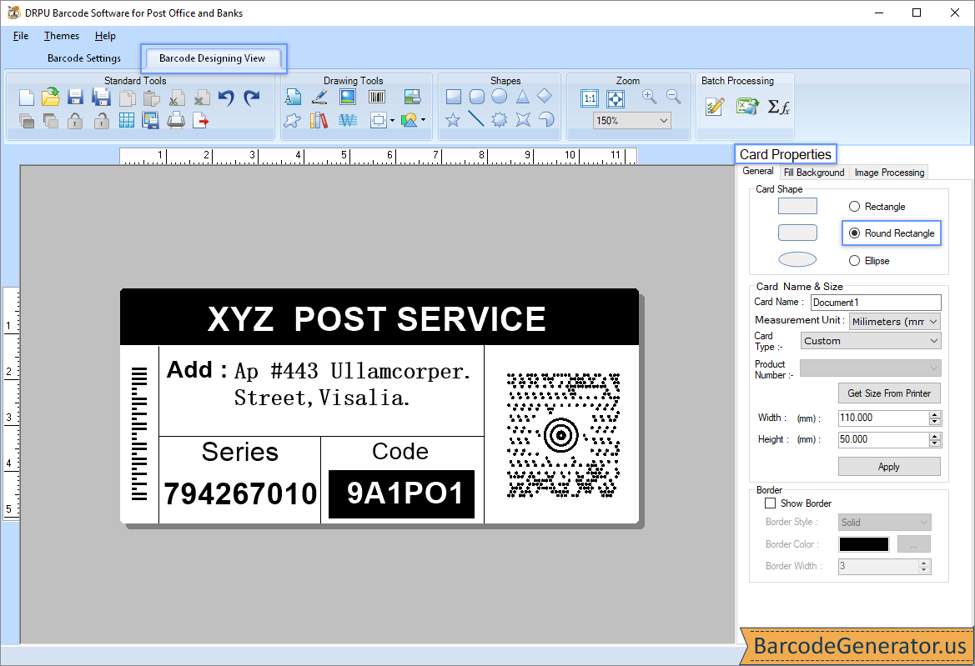This screenshot has width=975, height=666.
Task: Click the fit-to-window zoom icon
Action: click(x=615, y=98)
